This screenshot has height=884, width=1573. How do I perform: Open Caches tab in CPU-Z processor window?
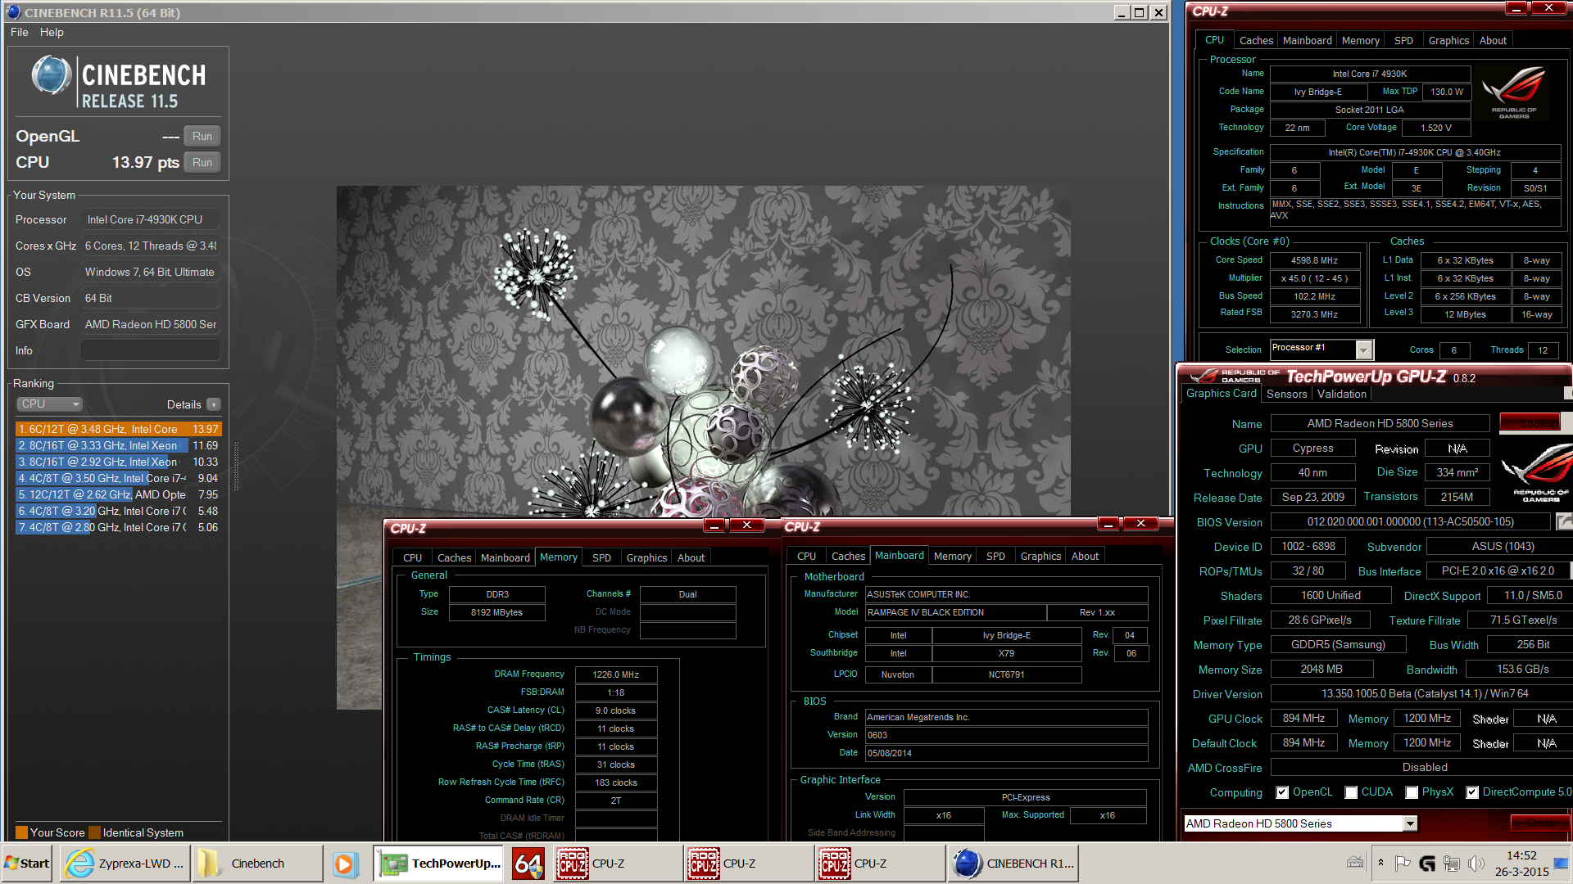(1256, 40)
